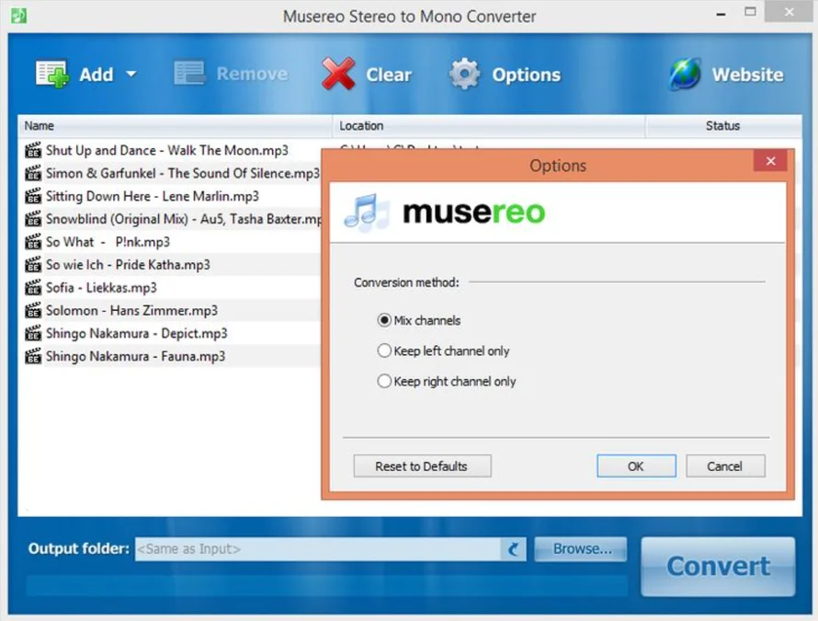Viewport: 818px width, 621px height.
Task: Click file icon beside Shut Up and Dance
Action: click(33, 150)
